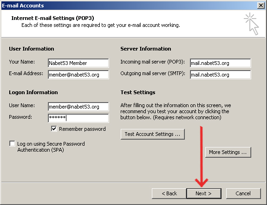Click the User Name input box
Screen dimensions: 267x205
[x=78, y=107]
